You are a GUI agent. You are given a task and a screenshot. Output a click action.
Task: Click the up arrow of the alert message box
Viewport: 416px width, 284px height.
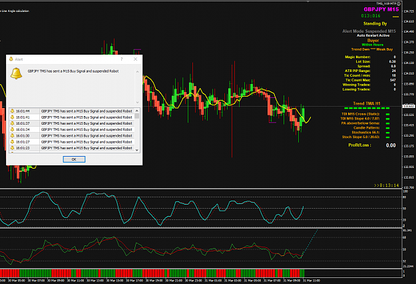click(x=137, y=72)
